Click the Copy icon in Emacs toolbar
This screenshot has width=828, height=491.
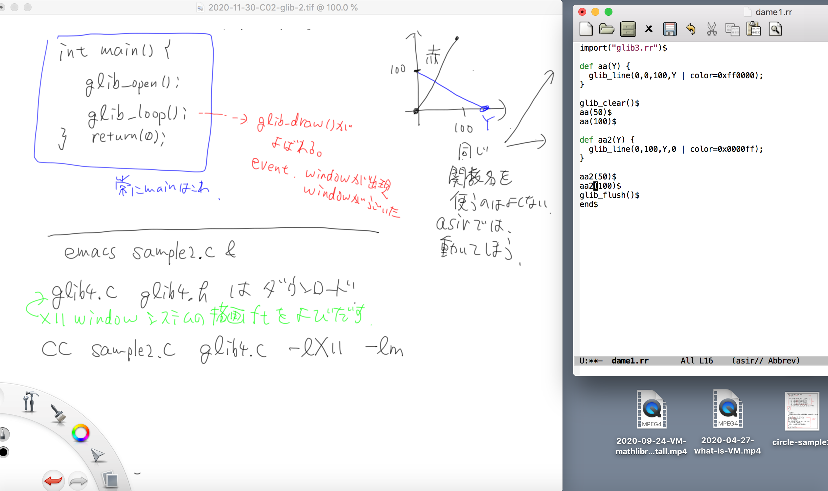(x=732, y=30)
